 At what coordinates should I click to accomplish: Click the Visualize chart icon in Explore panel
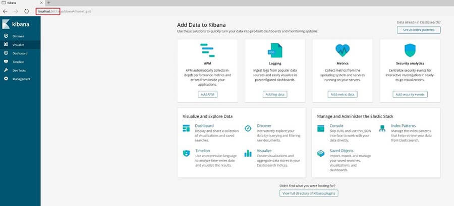[248, 154]
